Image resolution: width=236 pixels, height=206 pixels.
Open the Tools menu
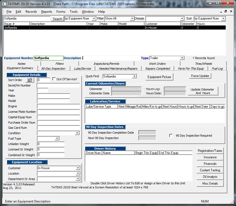point(74,12)
